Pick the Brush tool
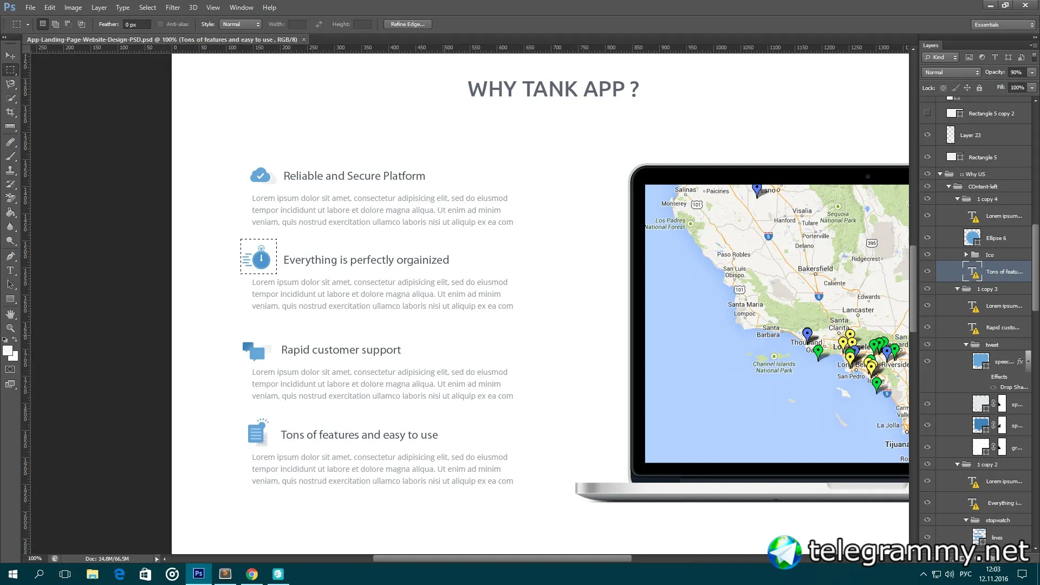Viewport: 1040px width, 585px height. point(10,156)
